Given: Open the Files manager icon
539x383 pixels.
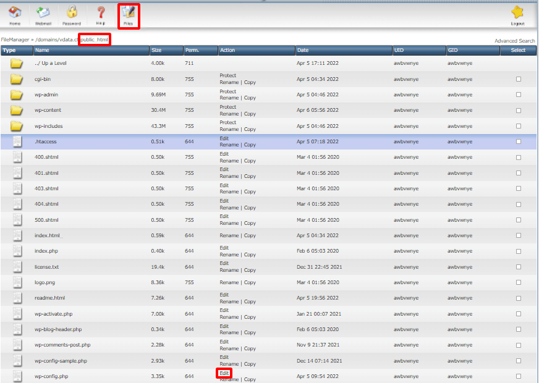Looking at the screenshot, I should [x=129, y=13].
